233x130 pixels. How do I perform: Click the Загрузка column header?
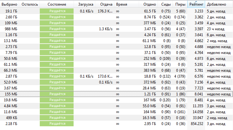pyautogui.click(x=85, y=4)
